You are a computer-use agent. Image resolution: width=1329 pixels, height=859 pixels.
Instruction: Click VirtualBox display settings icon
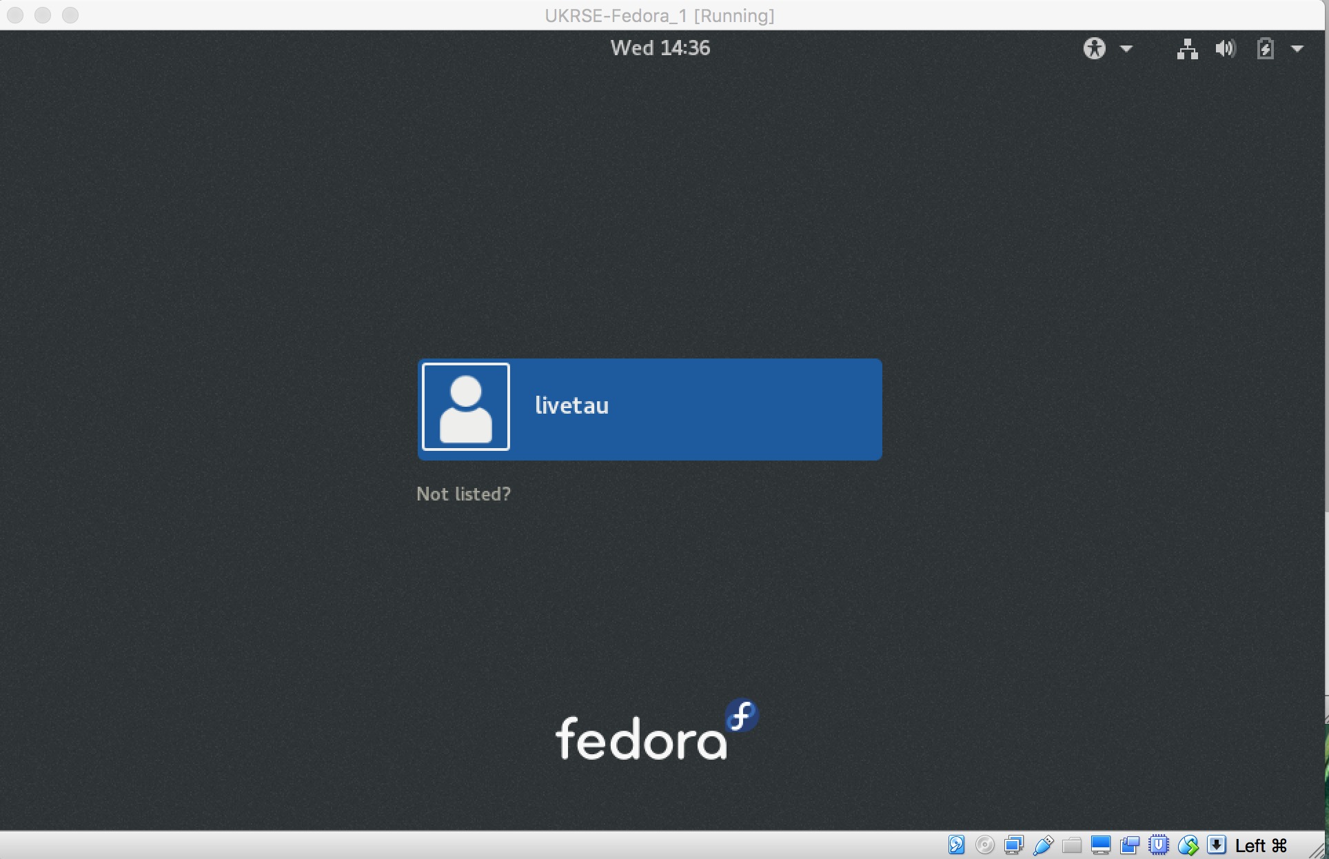point(1101,845)
